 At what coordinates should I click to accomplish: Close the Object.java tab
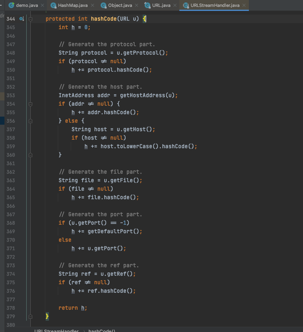pos(137,5)
